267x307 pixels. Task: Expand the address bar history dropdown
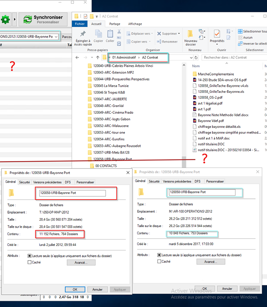(191, 57)
